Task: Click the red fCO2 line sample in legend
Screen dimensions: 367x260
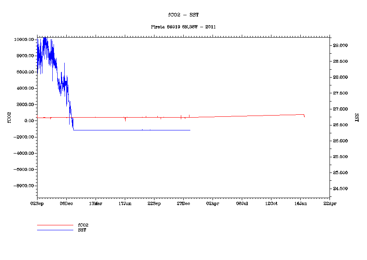Action: (55, 225)
